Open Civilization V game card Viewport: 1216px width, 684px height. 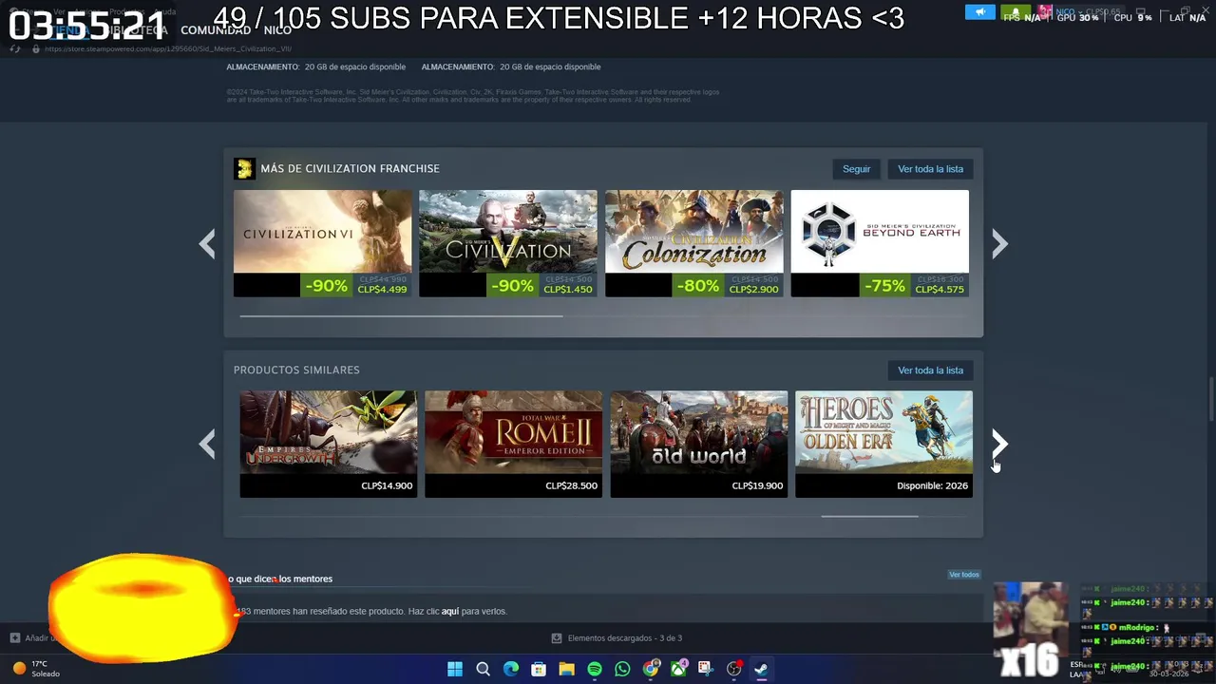pos(508,243)
